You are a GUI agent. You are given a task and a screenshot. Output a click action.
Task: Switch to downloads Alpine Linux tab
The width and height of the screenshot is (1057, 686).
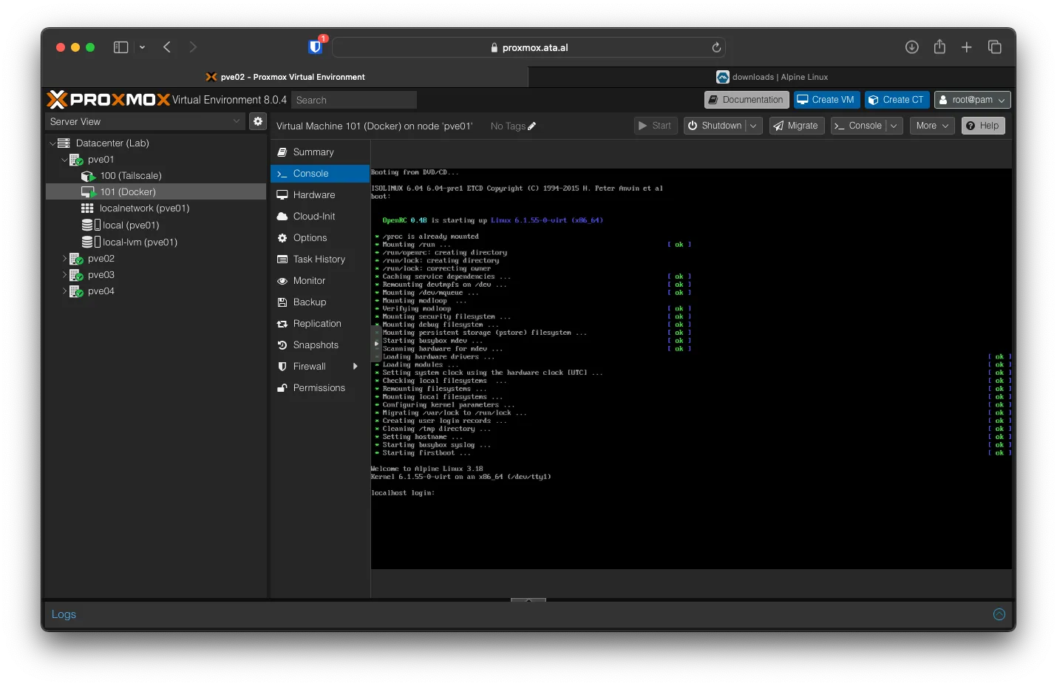pos(772,77)
